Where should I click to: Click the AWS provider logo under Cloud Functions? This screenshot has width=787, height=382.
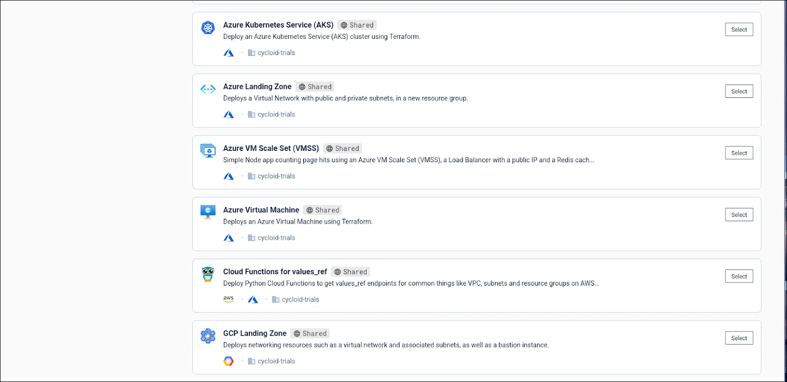point(228,299)
